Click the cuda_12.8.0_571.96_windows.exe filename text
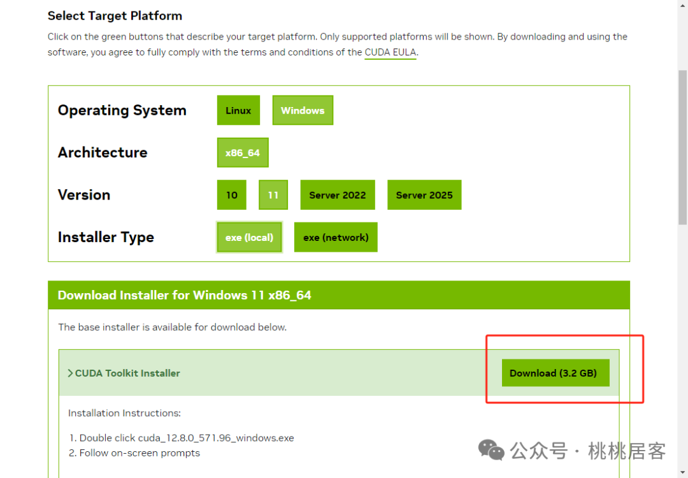This screenshot has width=688, height=478. 216,438
